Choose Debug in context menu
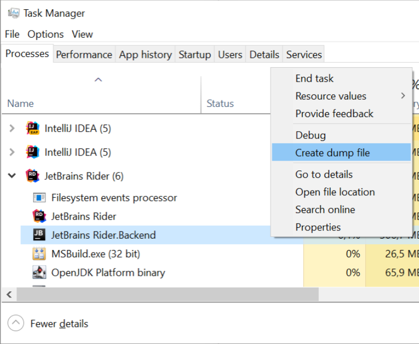Screen dimensions: 419x344 341,135
